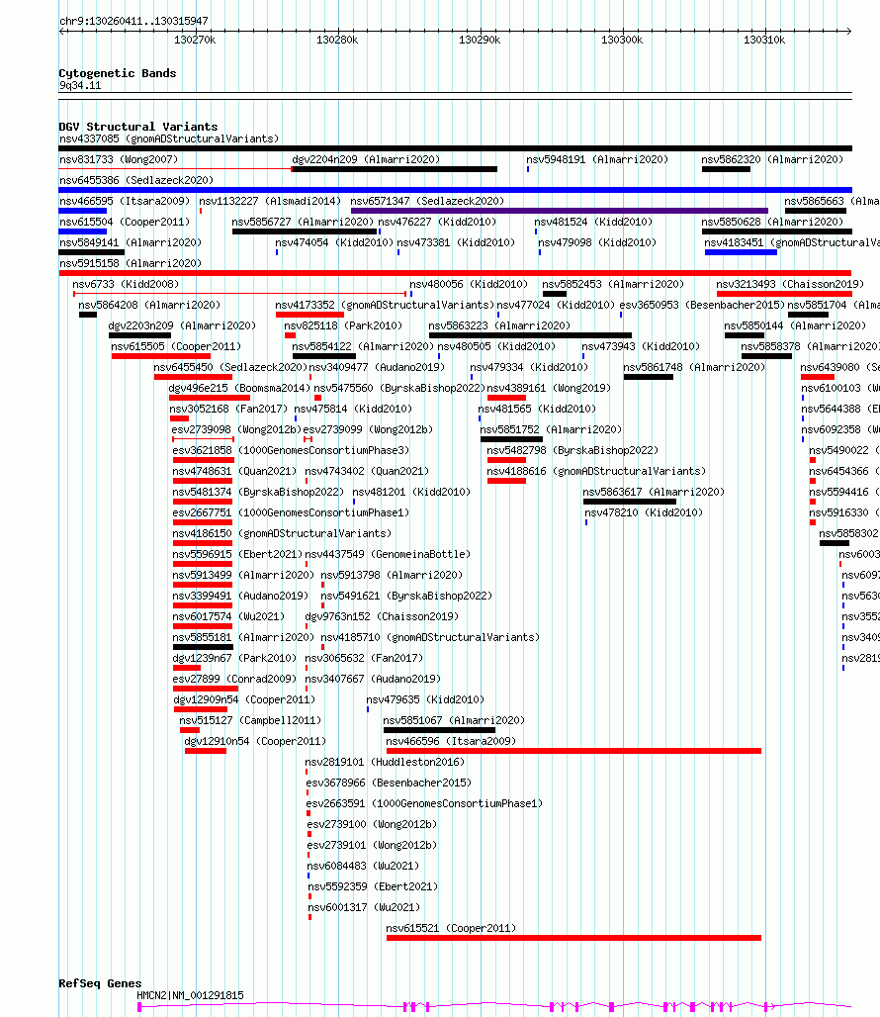
Task: Select nsv3052168 (Fan2017) label
Action: coord(228,409)
